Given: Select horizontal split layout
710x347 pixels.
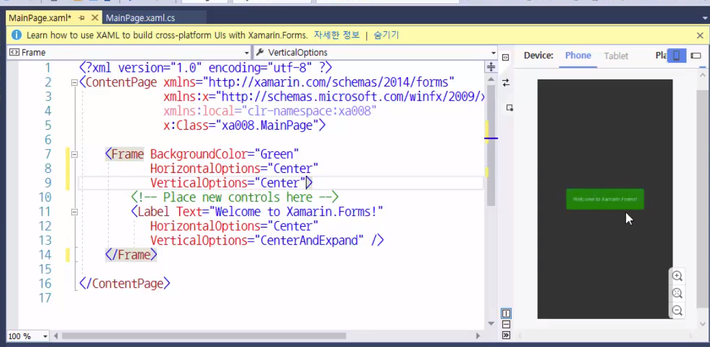Looking at the screenshot, I should pyautogui.click(x=506, y=324).
